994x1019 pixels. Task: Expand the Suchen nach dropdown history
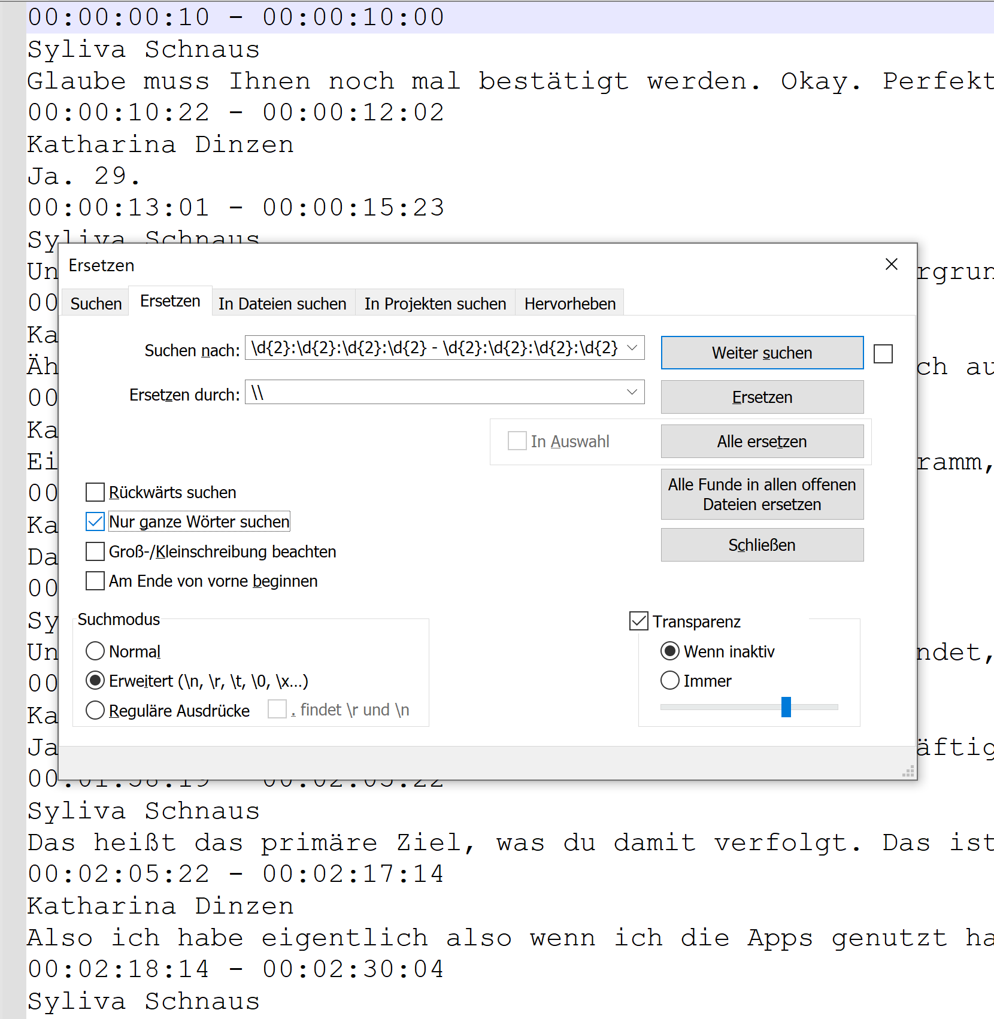pos(632,348)
